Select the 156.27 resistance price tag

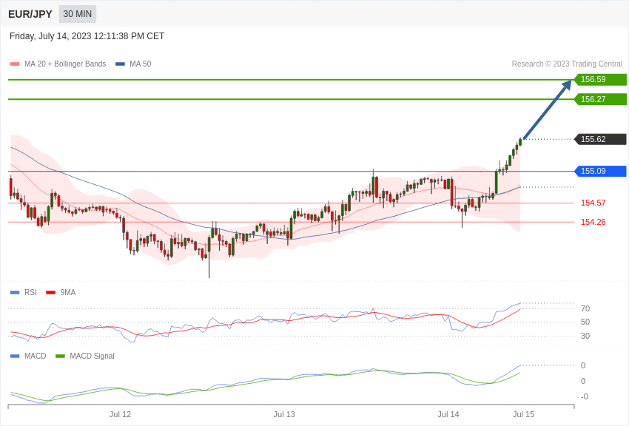[600, 99]
